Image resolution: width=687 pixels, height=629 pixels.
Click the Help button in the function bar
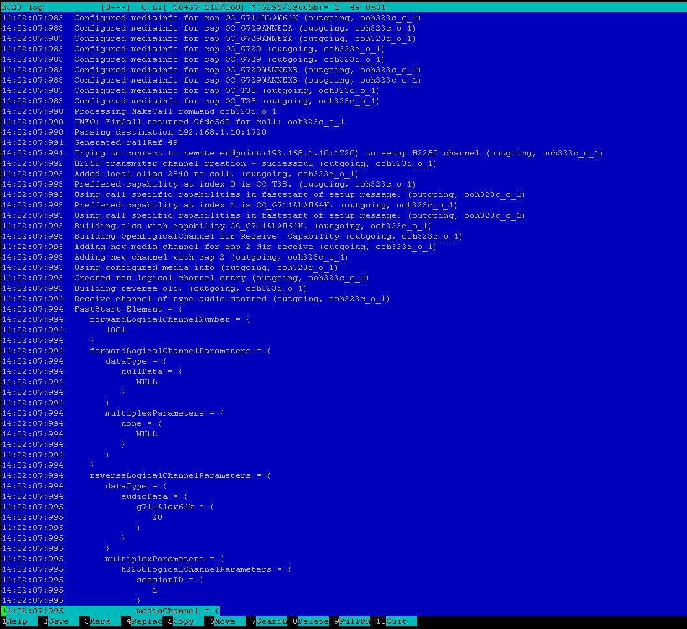pyautogui.click(x=17, y=621)
